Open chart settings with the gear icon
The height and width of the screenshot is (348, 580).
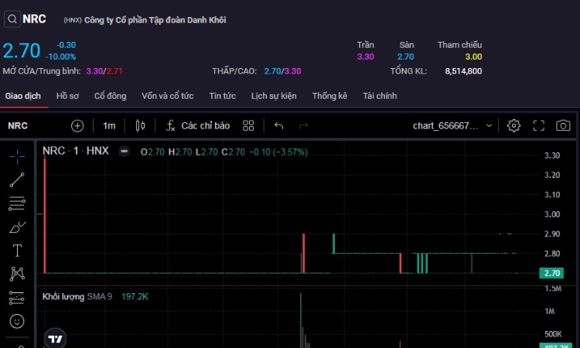coord(513,126)
